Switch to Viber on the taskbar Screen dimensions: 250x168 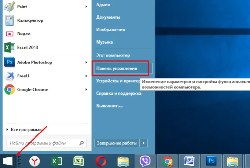pyautogui.click(x=145, y=161)
